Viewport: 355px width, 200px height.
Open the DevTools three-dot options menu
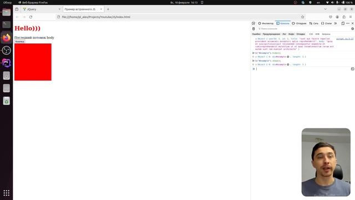[348, 23]
